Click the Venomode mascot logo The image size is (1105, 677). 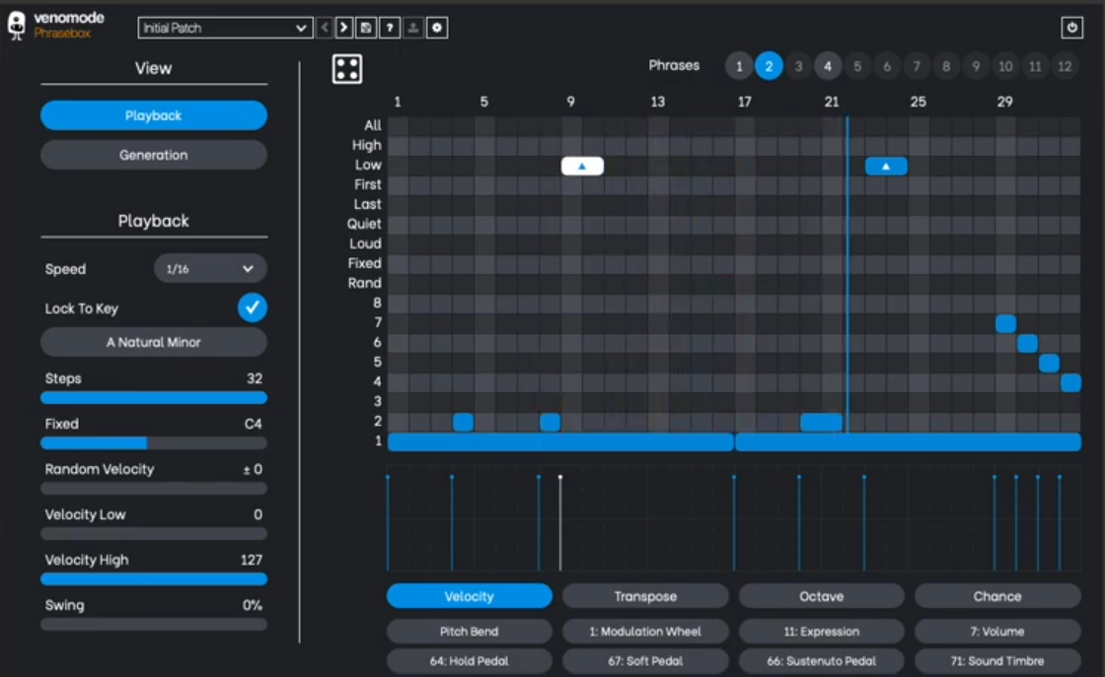(16, 26)
